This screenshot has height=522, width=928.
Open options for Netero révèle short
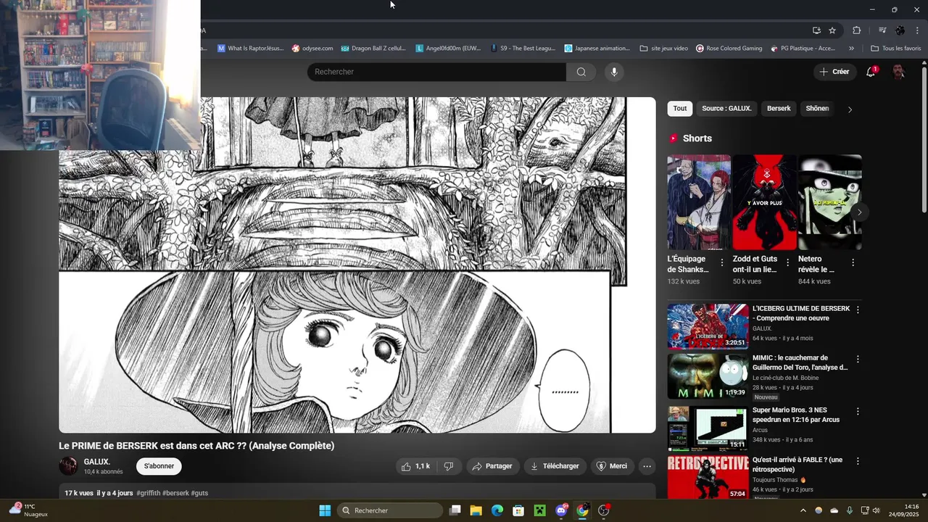click(x=853, y=262)
